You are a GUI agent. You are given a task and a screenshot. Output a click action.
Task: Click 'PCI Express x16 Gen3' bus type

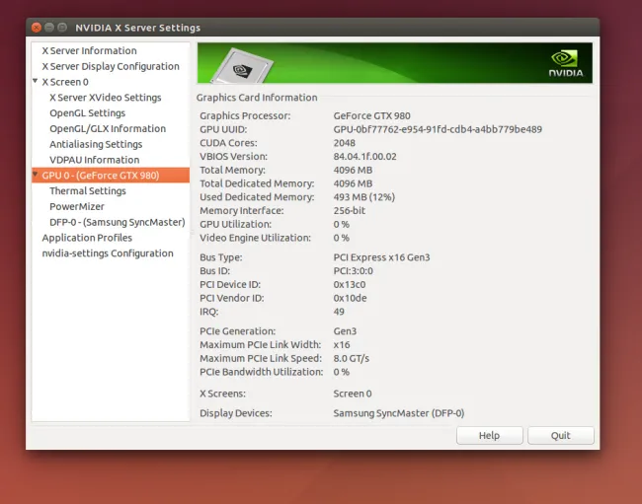pos(381,257)
